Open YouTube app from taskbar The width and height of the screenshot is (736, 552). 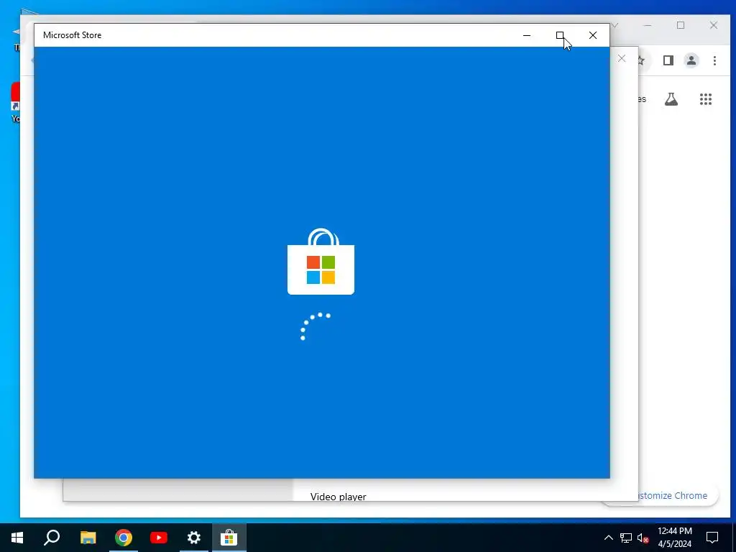pos(159,538)
